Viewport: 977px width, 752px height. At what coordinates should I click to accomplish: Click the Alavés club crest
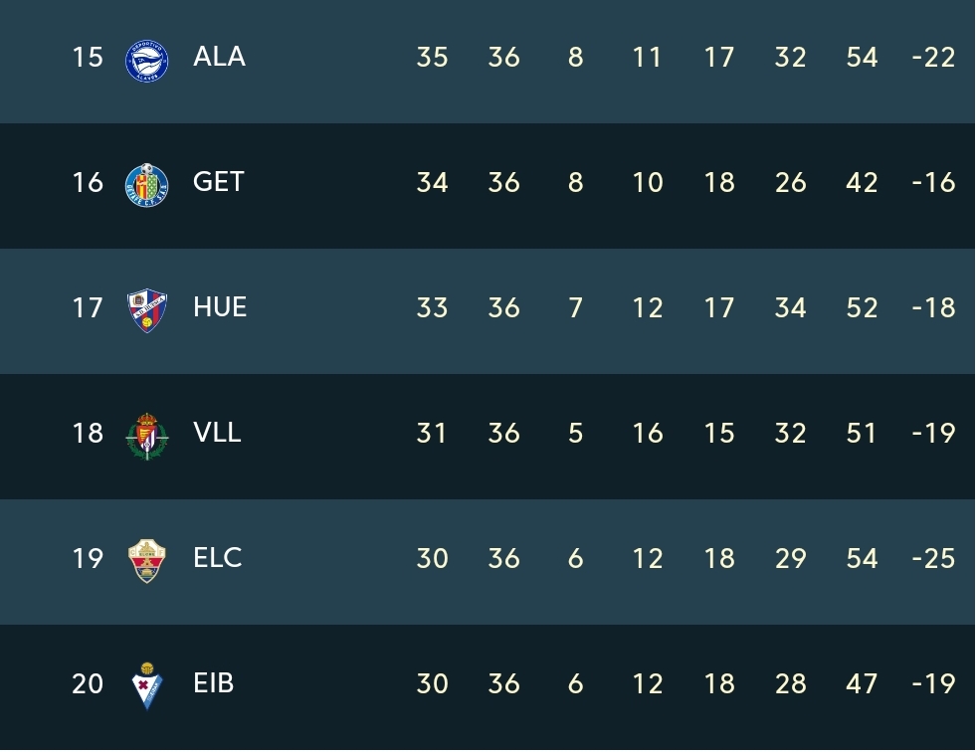pos(146,61)
